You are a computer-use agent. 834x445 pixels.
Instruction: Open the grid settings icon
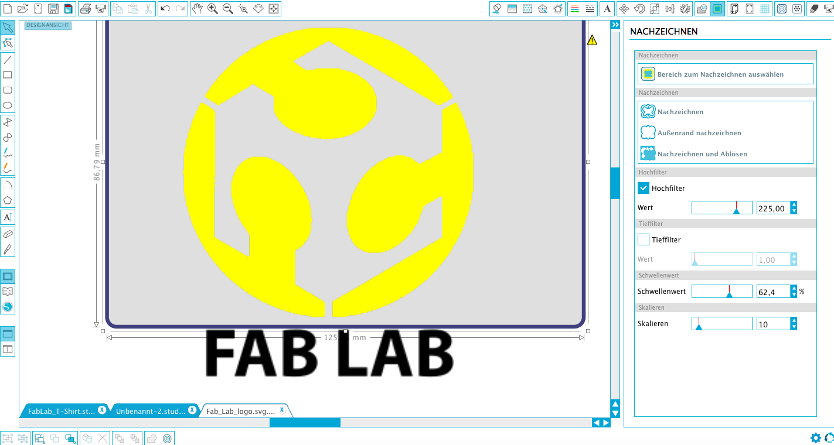pos(765,8)
